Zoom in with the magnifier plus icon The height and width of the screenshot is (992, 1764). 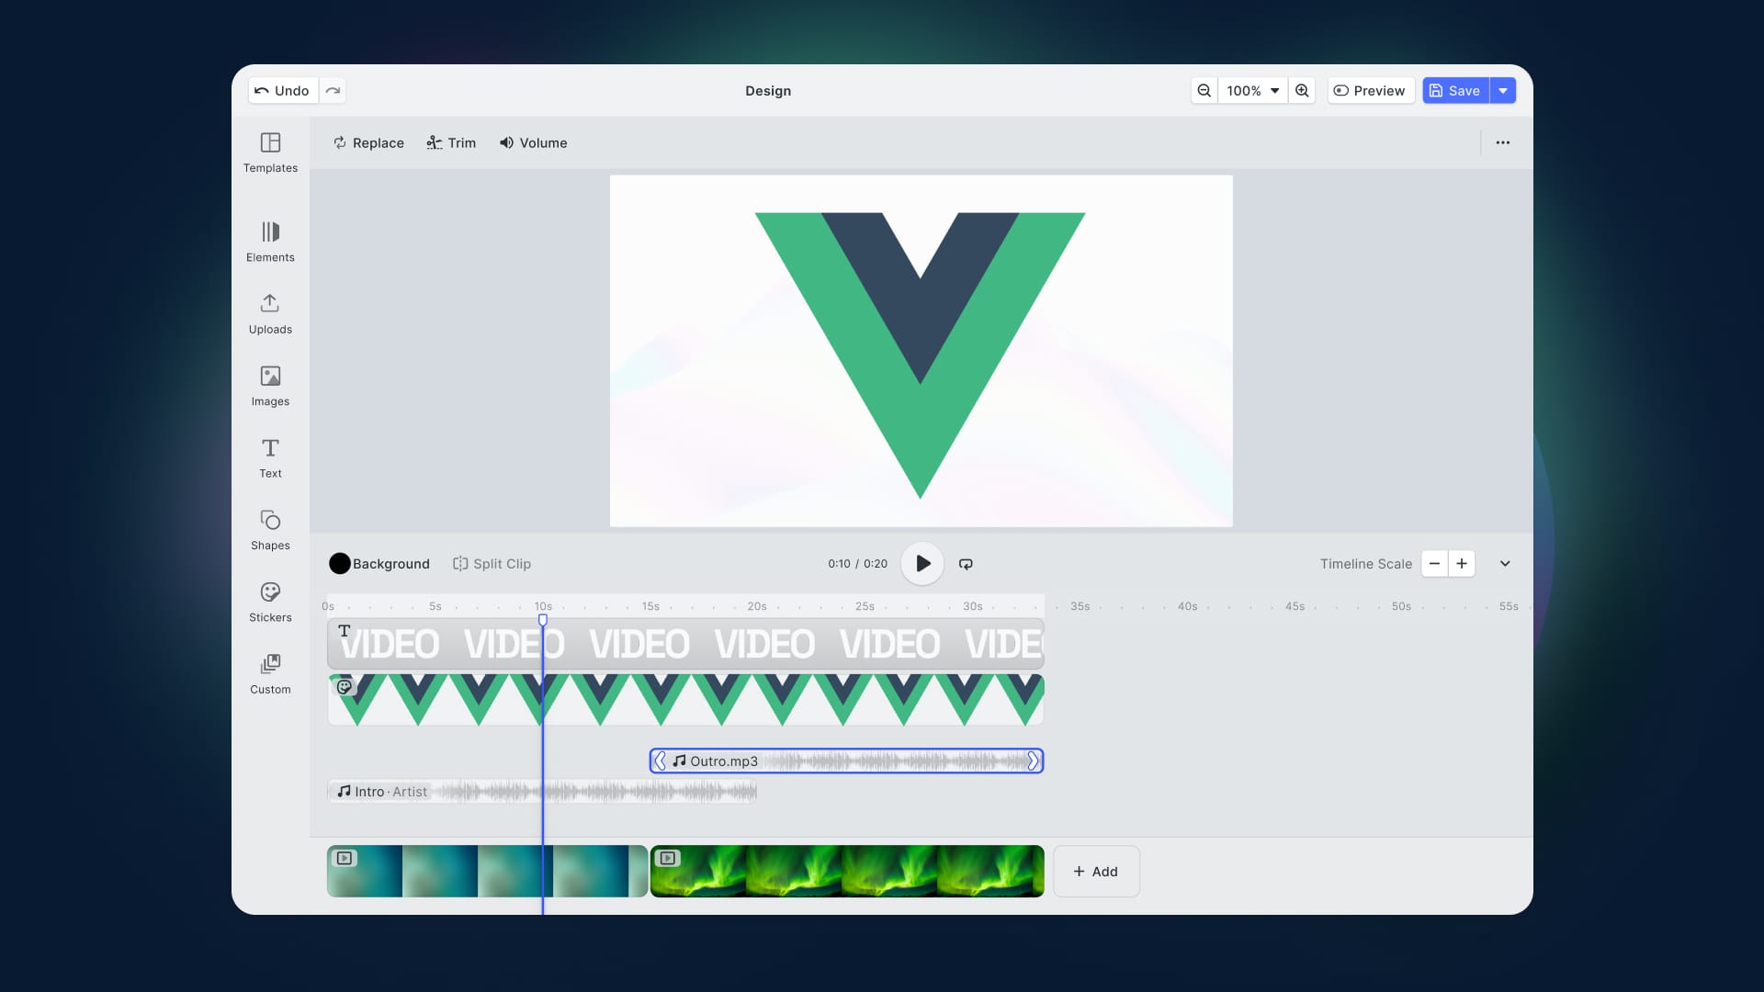click(x=1302, y=90)
